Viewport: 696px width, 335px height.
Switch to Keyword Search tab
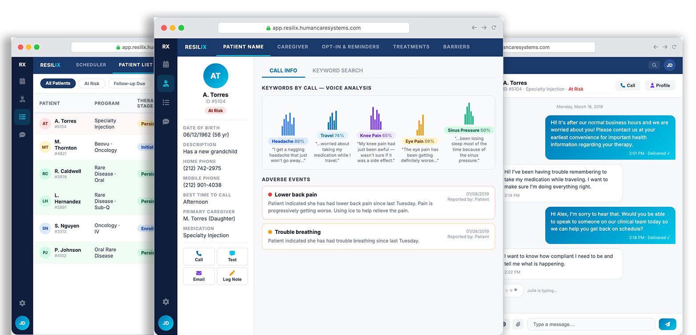pos(338,71)
